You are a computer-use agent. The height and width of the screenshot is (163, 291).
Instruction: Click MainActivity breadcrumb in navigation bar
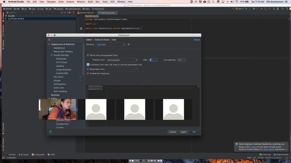click(98, 9)
